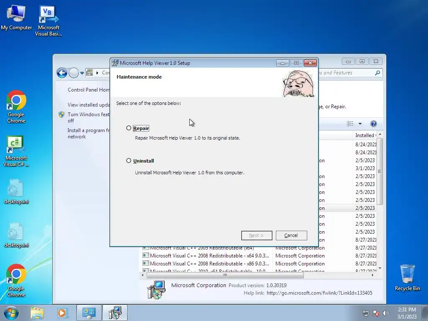The width and height of the screenshot is (428, 321).
Task: Click the horizontal scrollbar thumb in programs list
Action: (x=225, y=275)
